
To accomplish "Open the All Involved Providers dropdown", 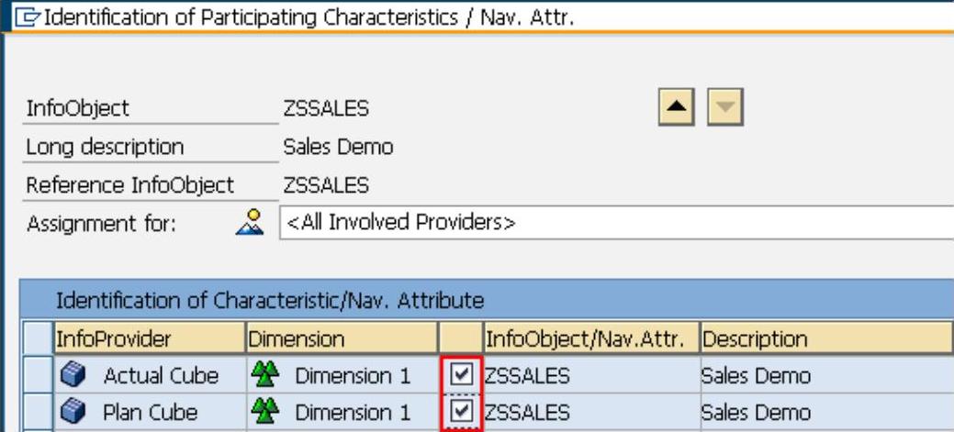I will pyautogui.click(x=615, y=222).
